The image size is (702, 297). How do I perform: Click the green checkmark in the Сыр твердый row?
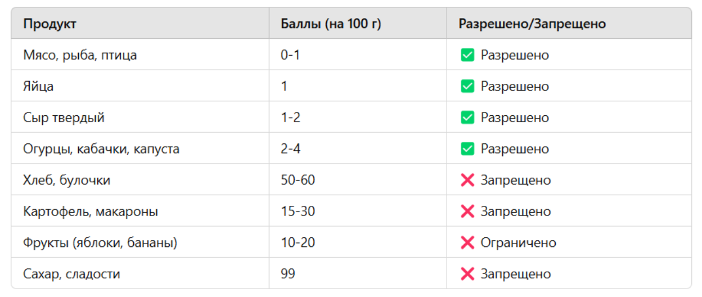coord(467,118)
